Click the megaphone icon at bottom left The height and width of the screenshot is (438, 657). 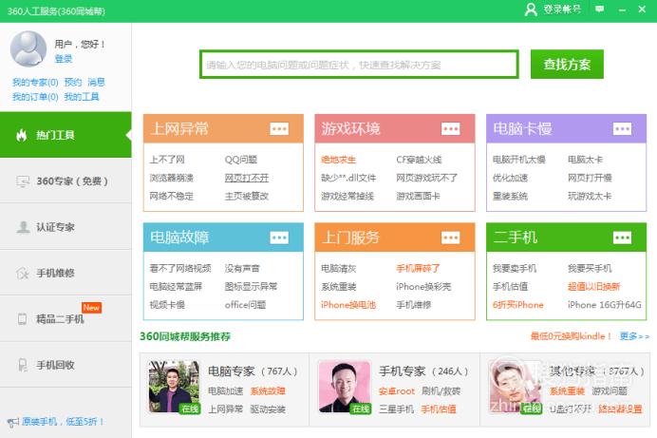13,422
